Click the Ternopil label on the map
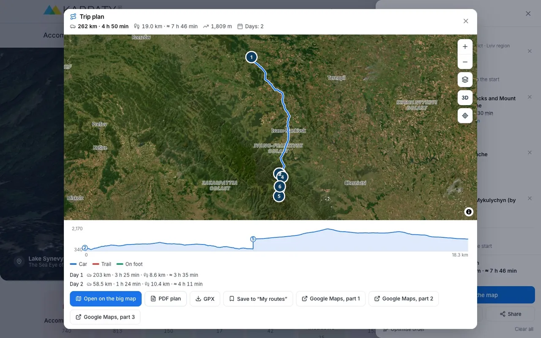This screenshot has width=541, height=338. click(336, 78)
